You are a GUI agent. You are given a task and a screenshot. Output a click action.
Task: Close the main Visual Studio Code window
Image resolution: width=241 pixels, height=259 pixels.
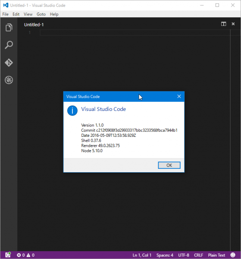point(233,5)
